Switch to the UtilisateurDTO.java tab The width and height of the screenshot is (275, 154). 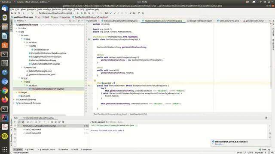tap(229, 21)
